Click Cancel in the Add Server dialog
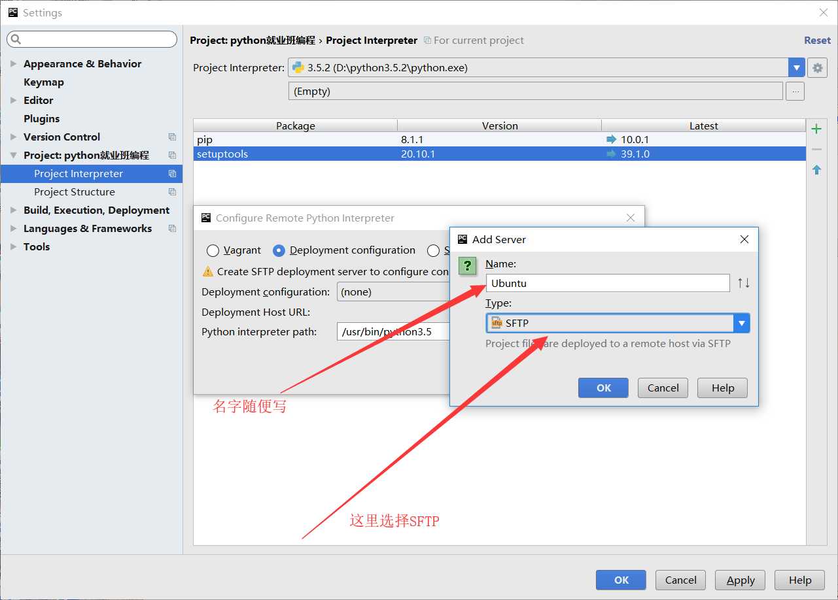This screenshot has width=838, height=600. [x=663, y=388]
